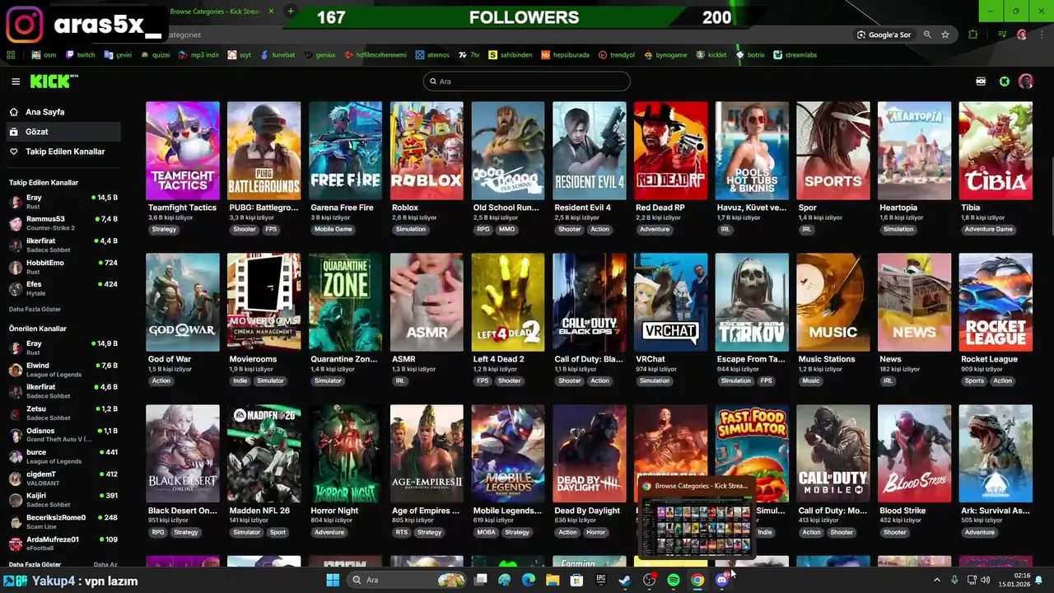Click the Kick header icon left of the green circle
The height and width of the screenshot is (593, 1054).
point(981,82)
